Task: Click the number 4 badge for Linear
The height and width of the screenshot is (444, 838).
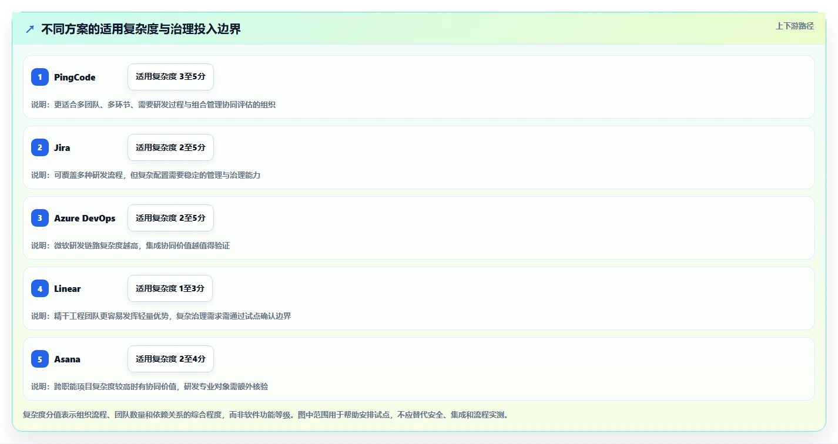Action: pos(40,288)
